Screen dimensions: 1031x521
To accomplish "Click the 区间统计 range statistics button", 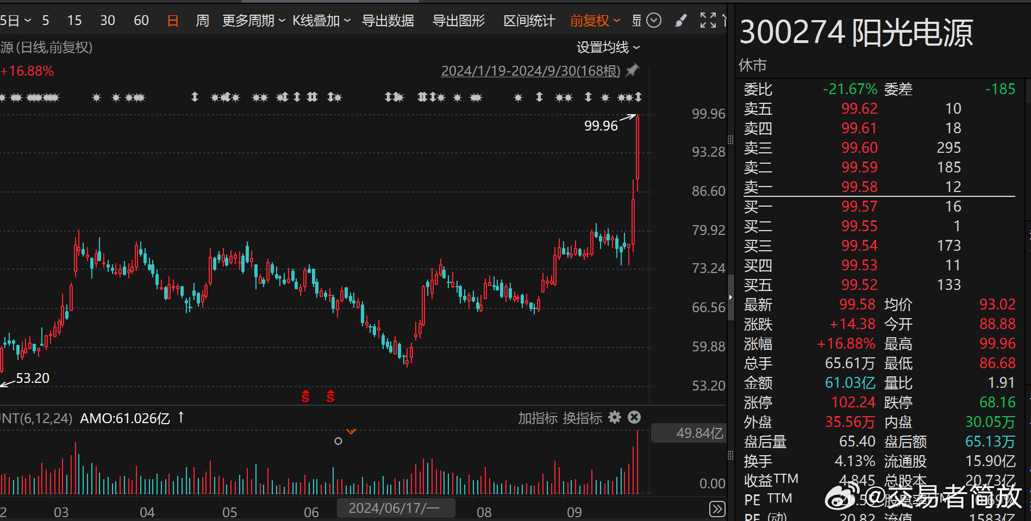I will pos(529,21).
